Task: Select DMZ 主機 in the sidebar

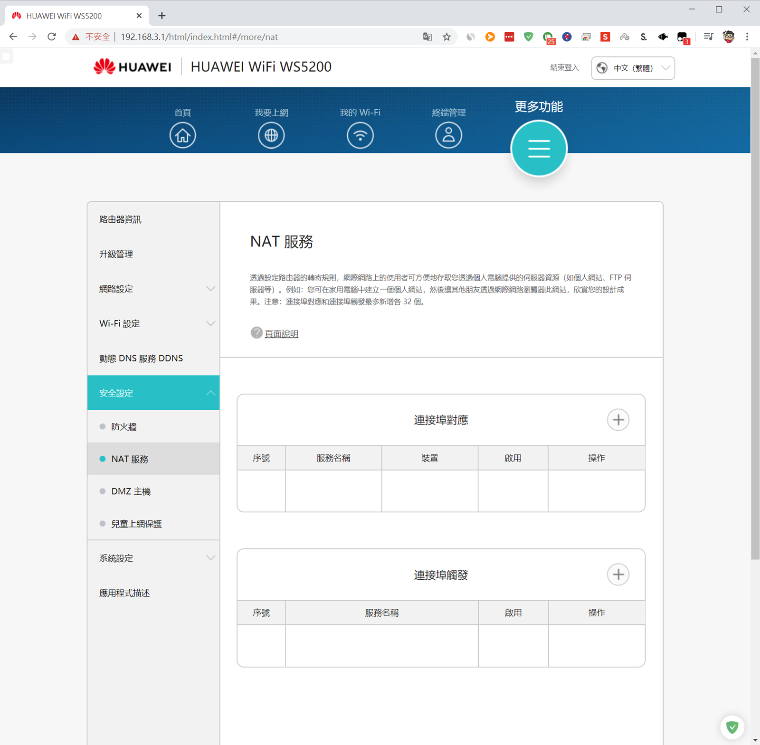Action: click(x=131, y=491)
